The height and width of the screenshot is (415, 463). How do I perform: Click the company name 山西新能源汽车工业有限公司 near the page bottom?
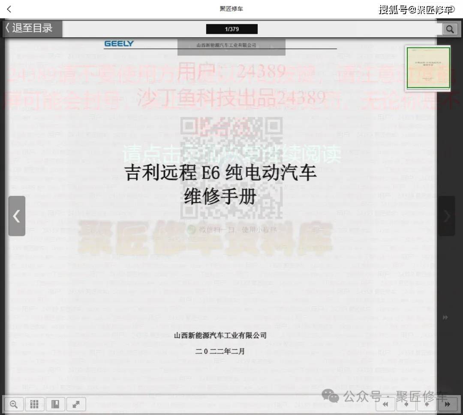point(220,335)
